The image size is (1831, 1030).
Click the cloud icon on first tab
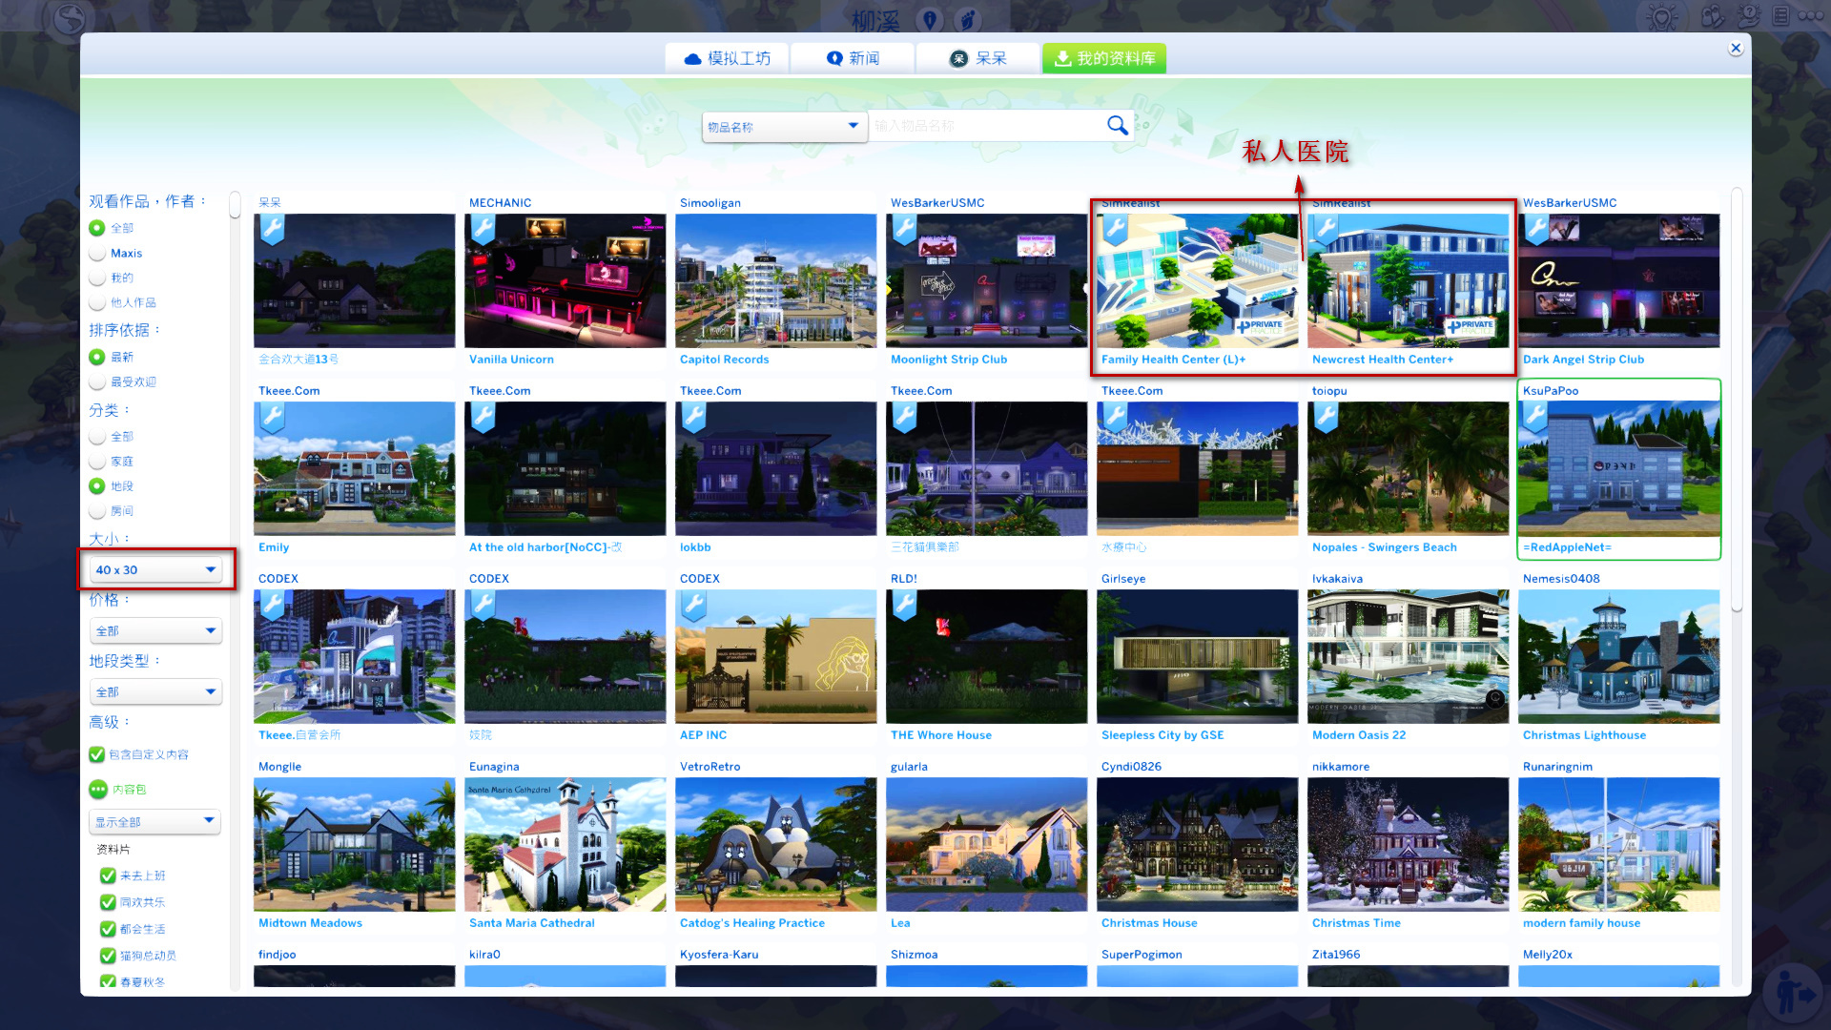point(693,59)
